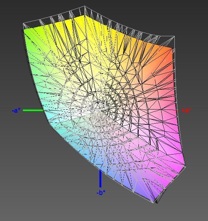Click the dark wireframe tip at bottom right
This screenshot has width=208, height=221.
coord(157,203)
